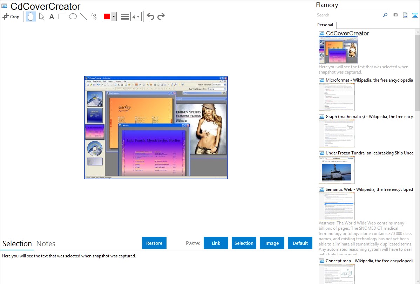Click the camera capture icon
The height and width of the screenshot is (284, 420).
[395, 15]
